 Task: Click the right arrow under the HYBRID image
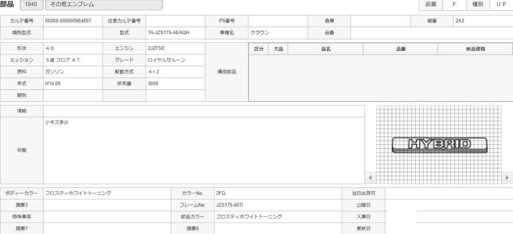click(x=507, y=177)
